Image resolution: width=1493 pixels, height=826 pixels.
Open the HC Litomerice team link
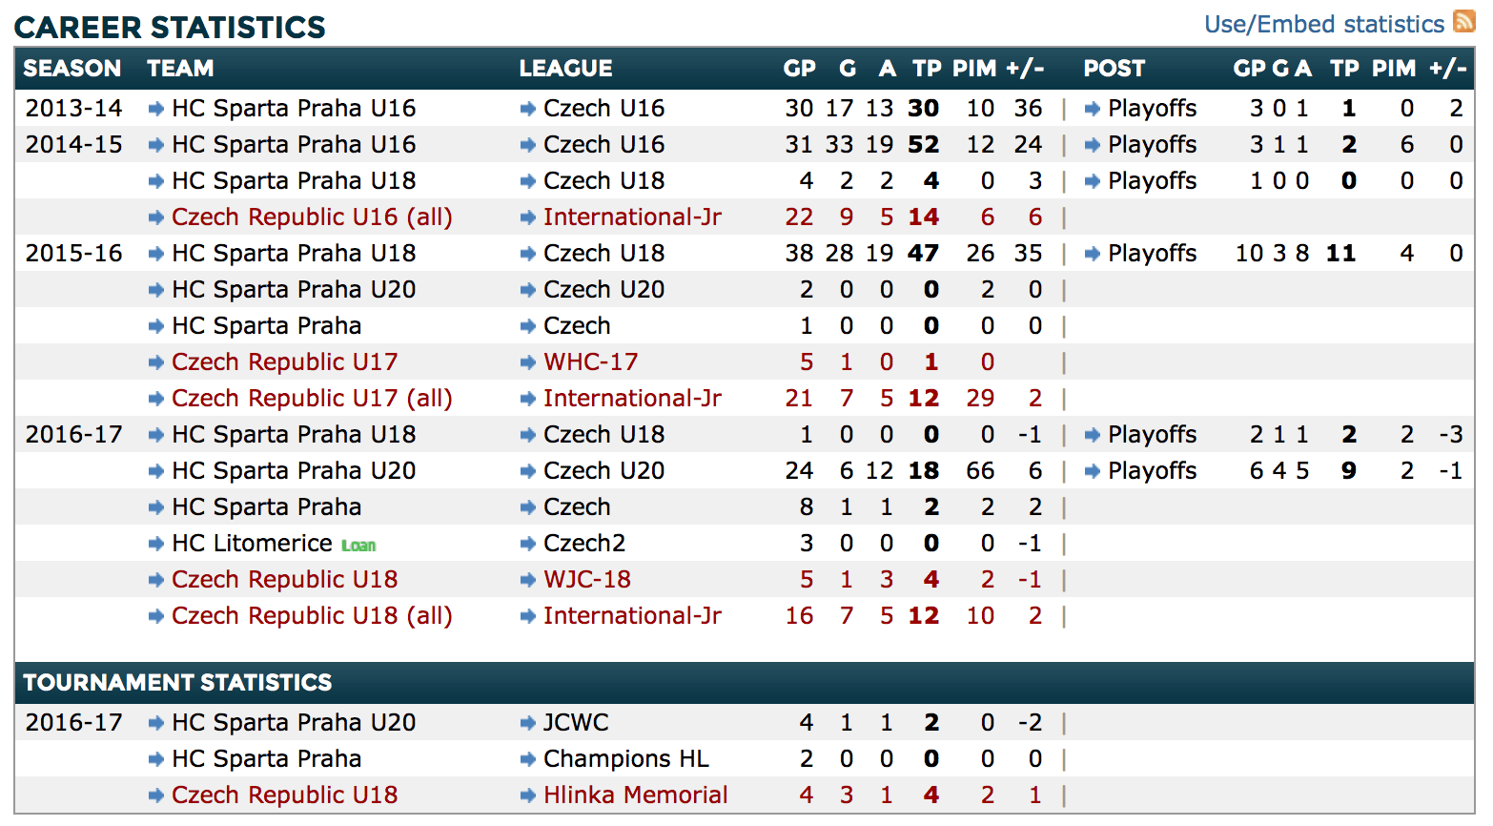252,544
